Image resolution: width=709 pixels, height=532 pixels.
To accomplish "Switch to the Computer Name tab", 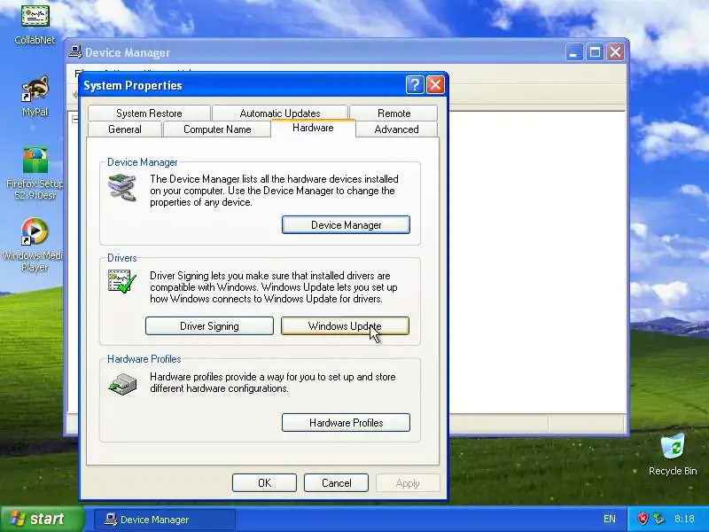I will coord(217,129).
